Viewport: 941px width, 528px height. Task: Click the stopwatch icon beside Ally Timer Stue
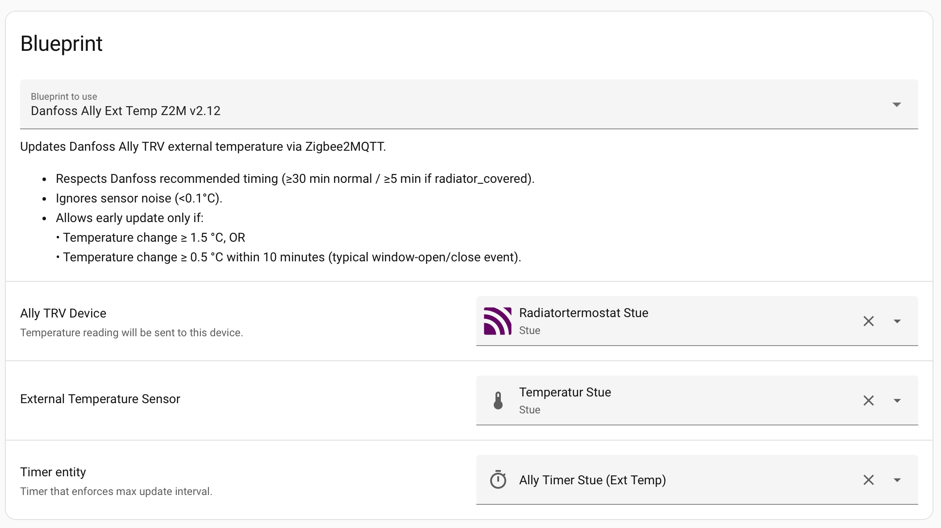pyautogui.click(x=498, y=480)
